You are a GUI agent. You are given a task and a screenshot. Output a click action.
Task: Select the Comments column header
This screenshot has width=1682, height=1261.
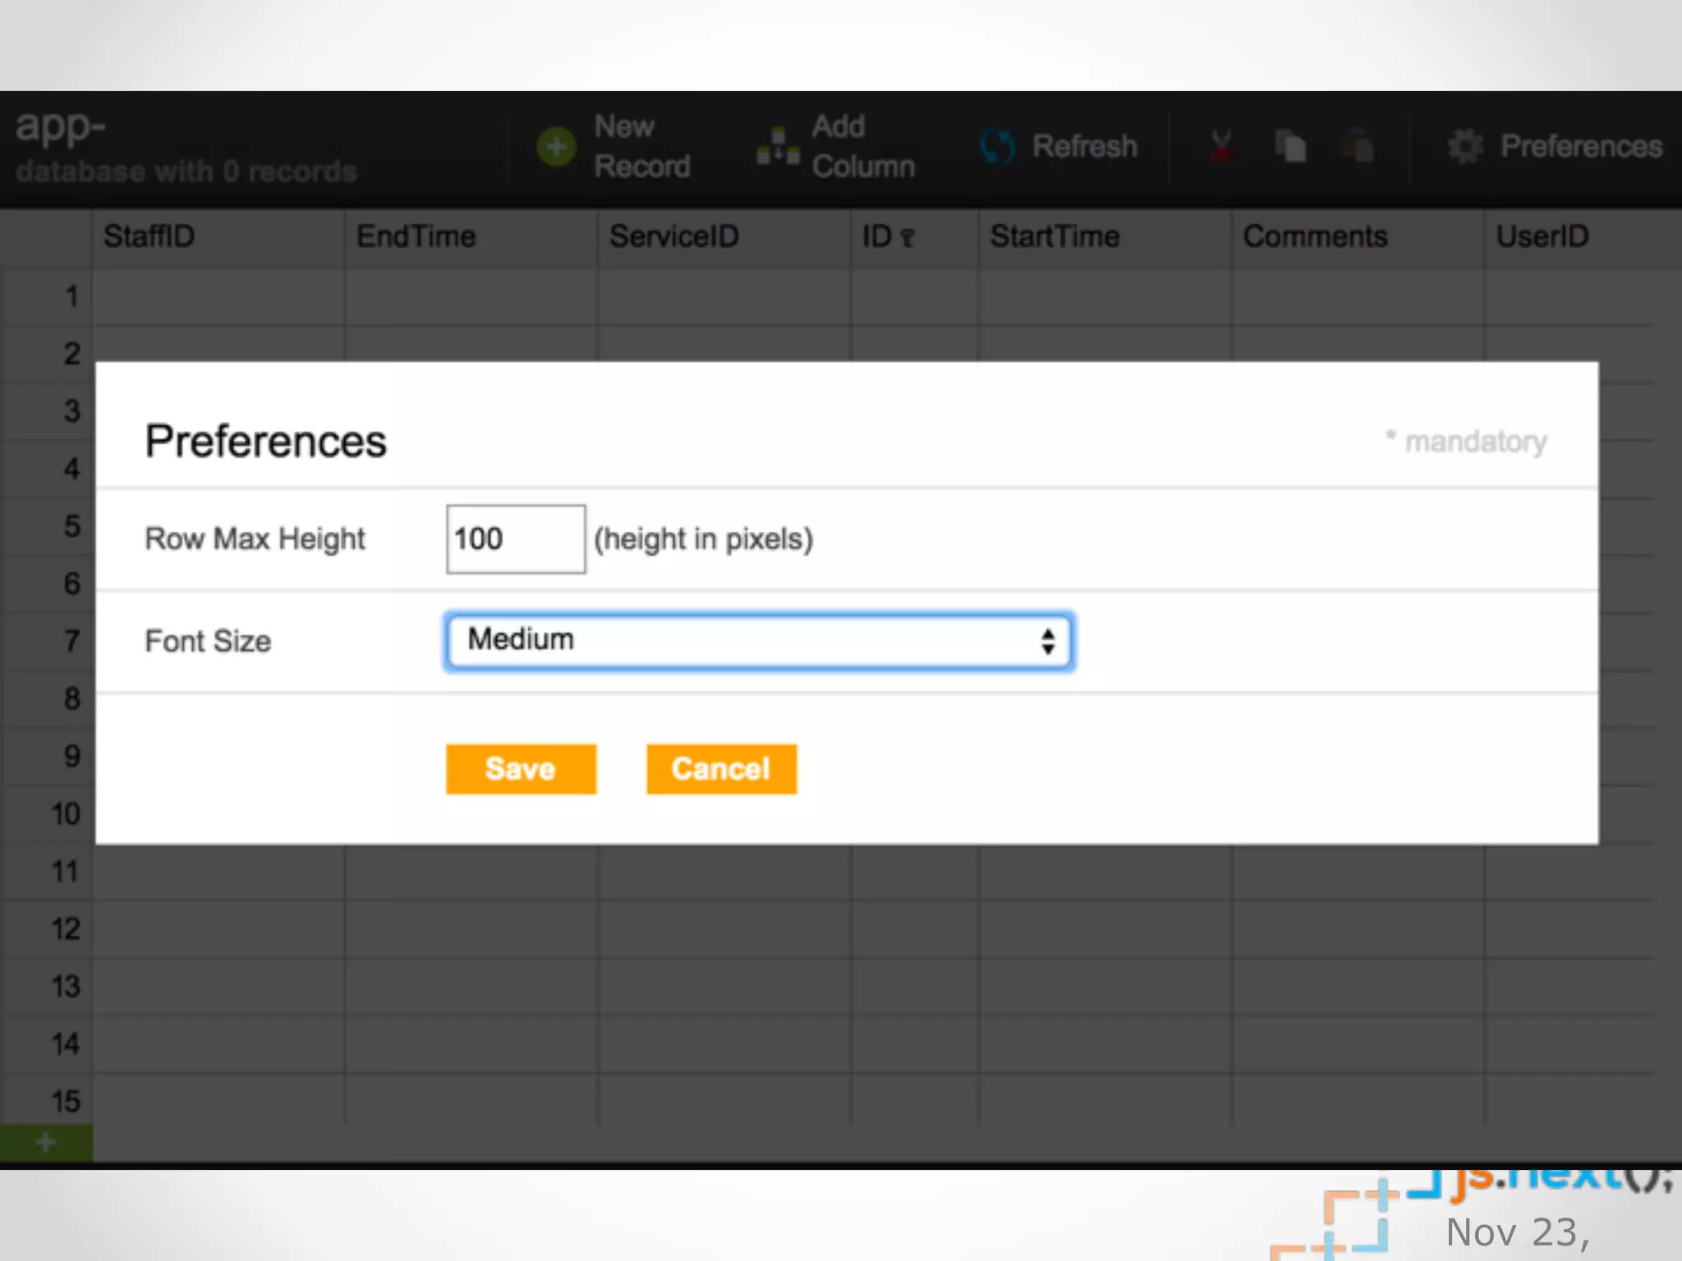click(x=1357, y=237)
